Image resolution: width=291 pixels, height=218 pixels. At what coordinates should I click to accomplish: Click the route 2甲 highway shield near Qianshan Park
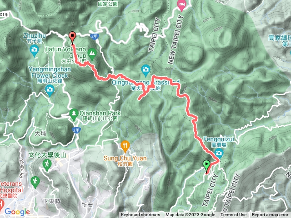[x=76, y=130]
